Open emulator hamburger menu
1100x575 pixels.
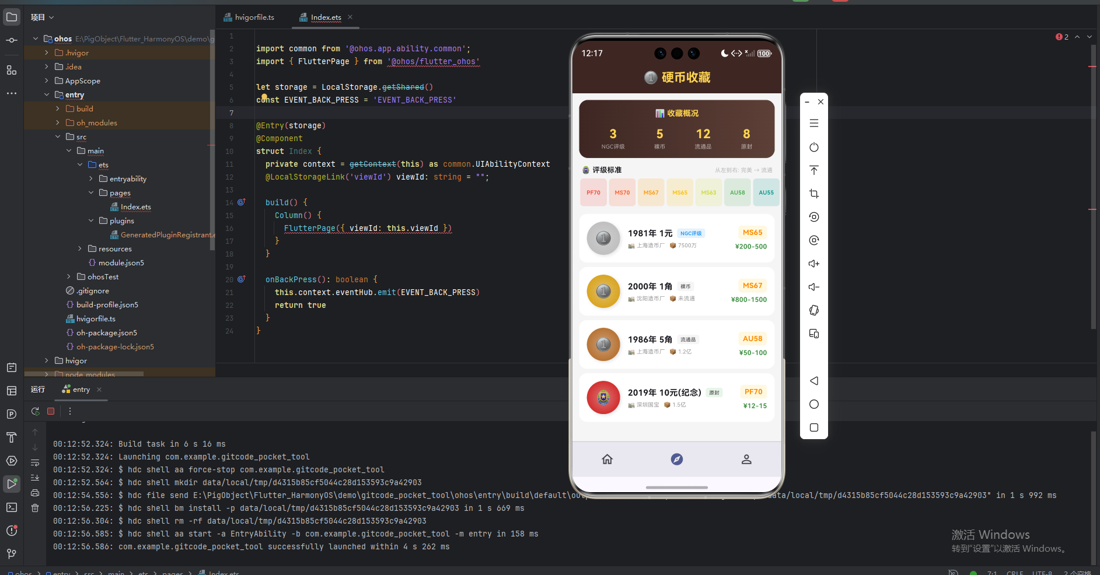[814, 124]
